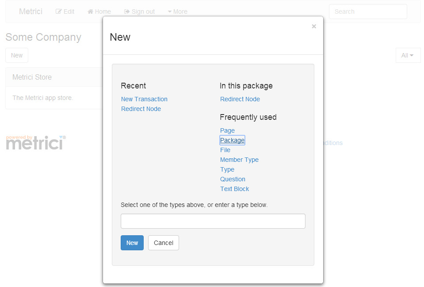Select the File type link
Screen dimensions: 424x287
click(x=225, y=150)
